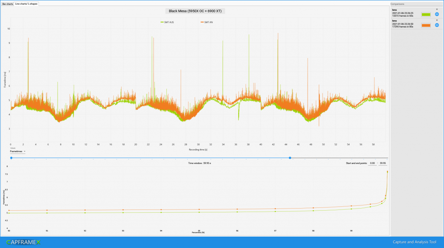Click the left time range slider handle
444x248 pixels.
pyautogui.click(x=11, y=158)
